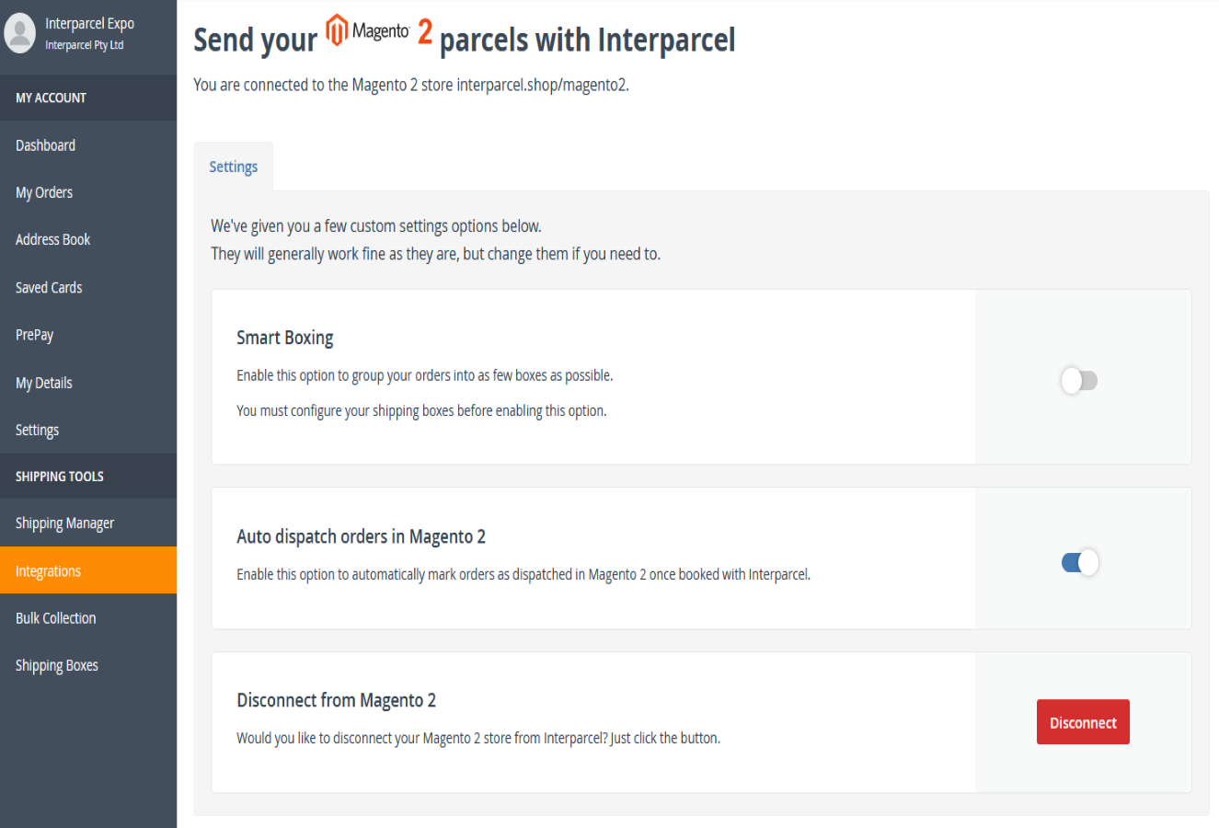Viewport: 1219px width, 828px height.
Task: Open Shipping Boxes page
Action: point(56,665)
